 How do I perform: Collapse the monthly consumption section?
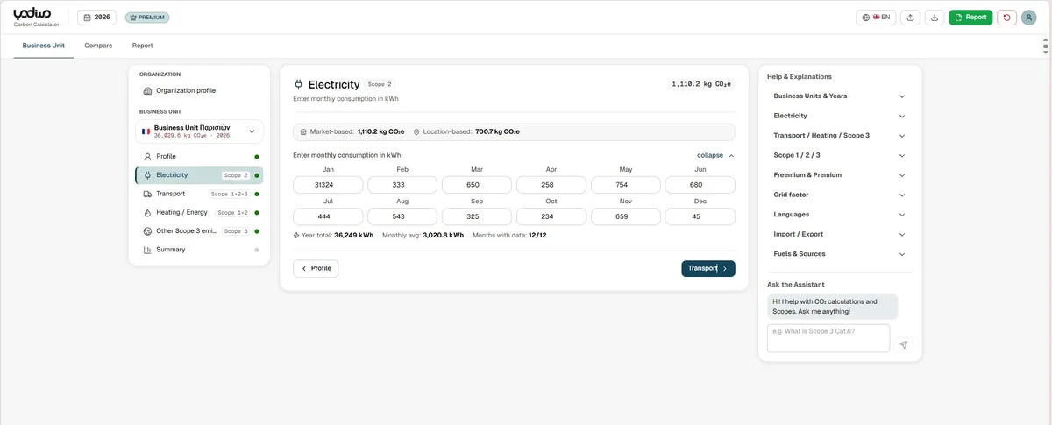tap(715, 155)
